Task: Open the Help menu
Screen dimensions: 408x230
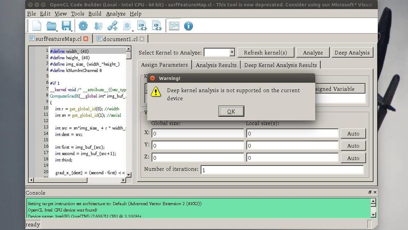Action: click(136, 13)
